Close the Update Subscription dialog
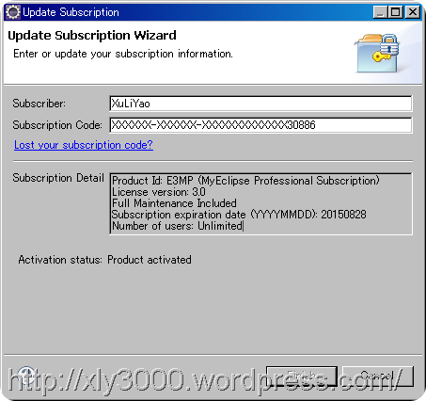 tap(413, 12)
